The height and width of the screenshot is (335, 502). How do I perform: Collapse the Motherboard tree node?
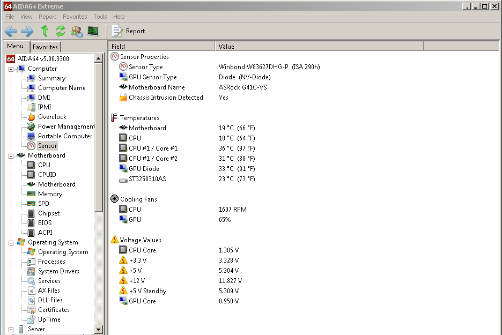click(x=11, y=155)
